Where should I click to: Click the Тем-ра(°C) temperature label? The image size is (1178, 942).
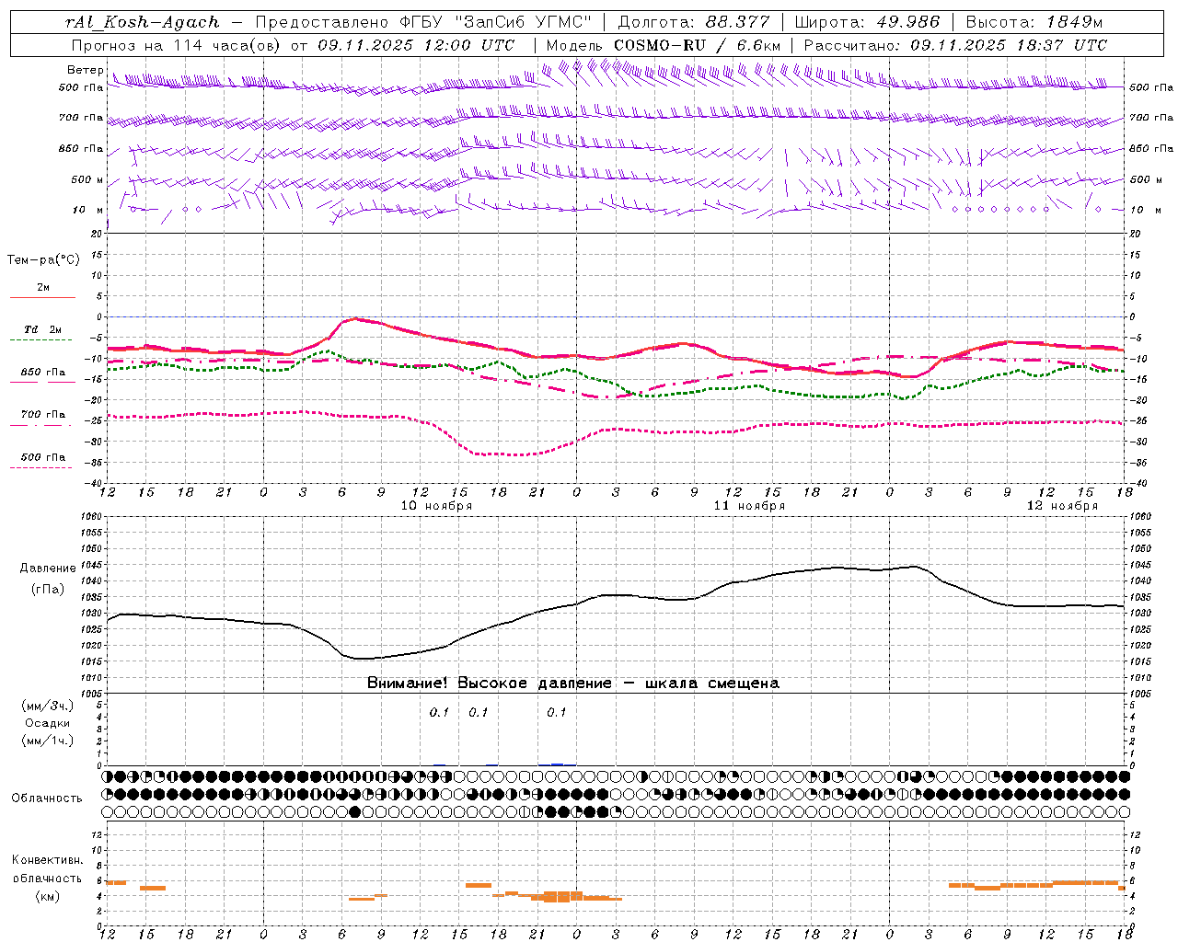pos(43,260)
